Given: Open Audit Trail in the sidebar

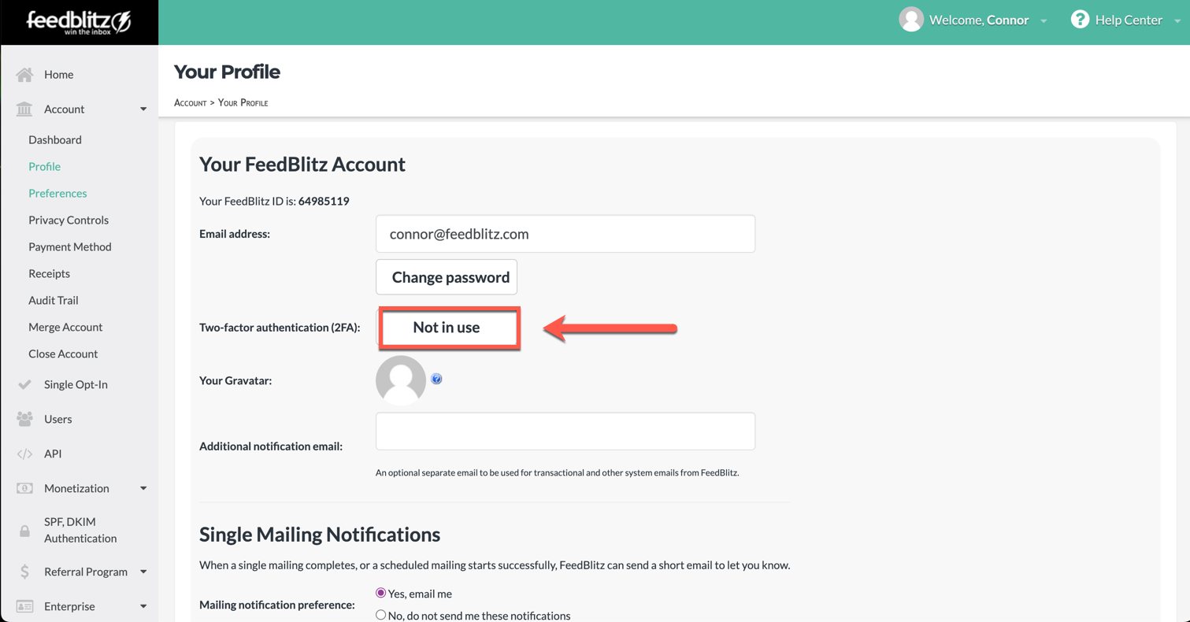Looking at the screenshot, I should point(54,300).
